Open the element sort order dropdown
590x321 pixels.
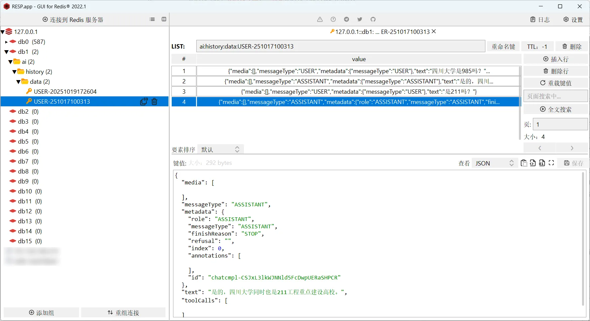click(221, 150)
